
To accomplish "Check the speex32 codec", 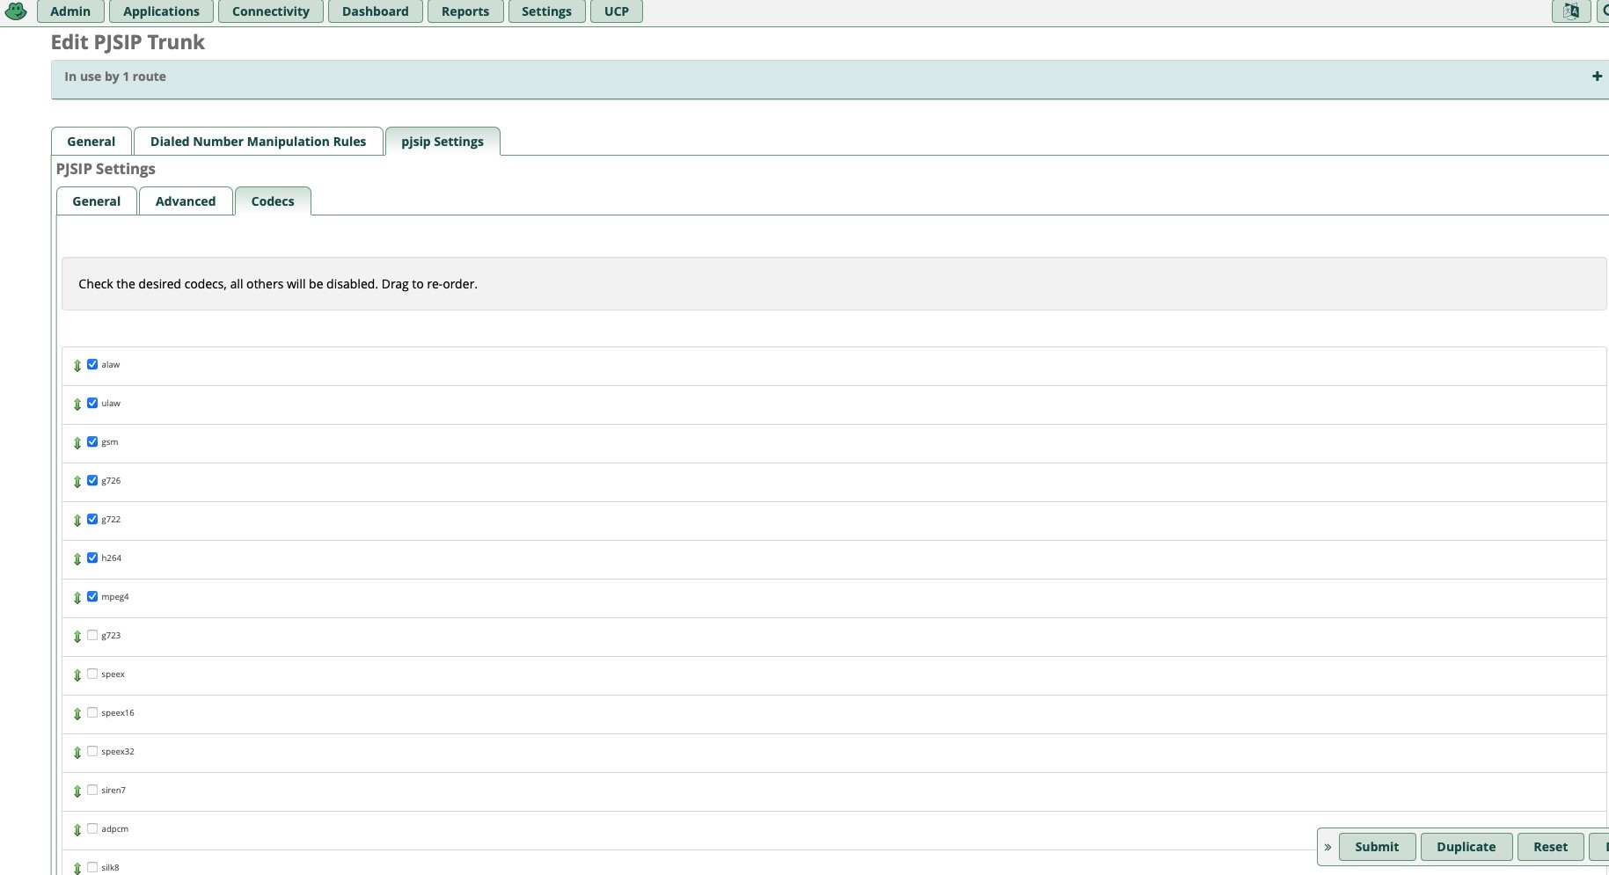I will [92, 751].
